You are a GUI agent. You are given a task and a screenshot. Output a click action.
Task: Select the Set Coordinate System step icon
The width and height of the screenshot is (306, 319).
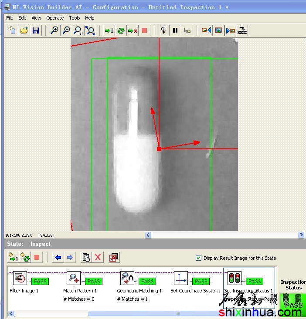[180, 278]
